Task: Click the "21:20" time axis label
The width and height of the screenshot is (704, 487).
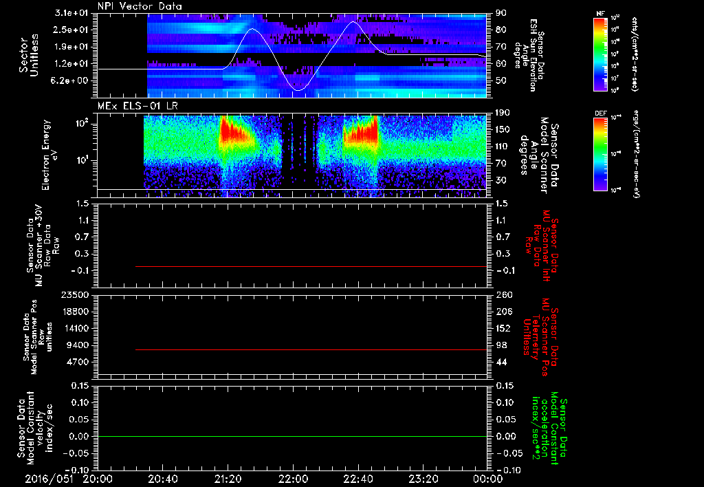Action: coord(228,479)
